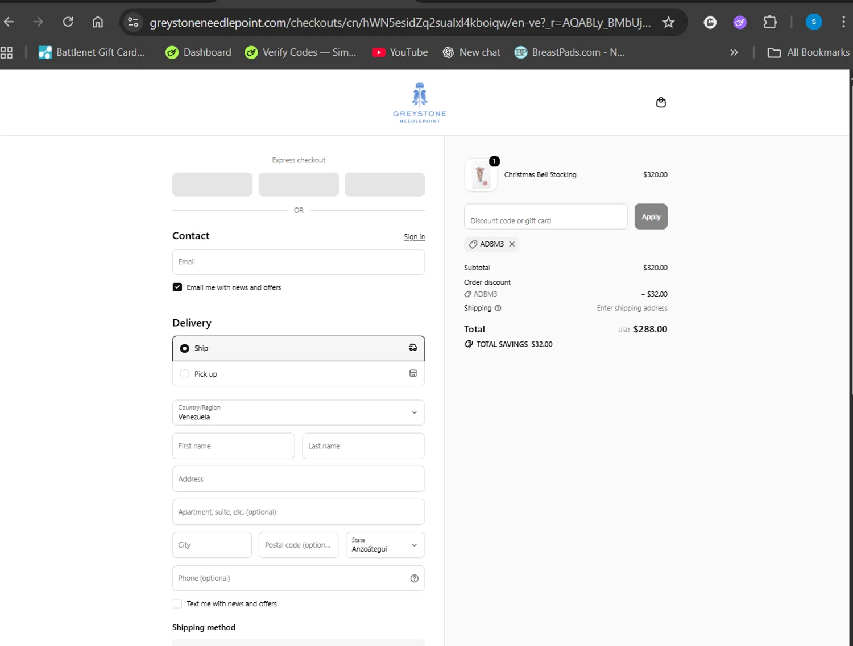
Task: Bookmark this page with the star icon
Action: coord(669,22)
